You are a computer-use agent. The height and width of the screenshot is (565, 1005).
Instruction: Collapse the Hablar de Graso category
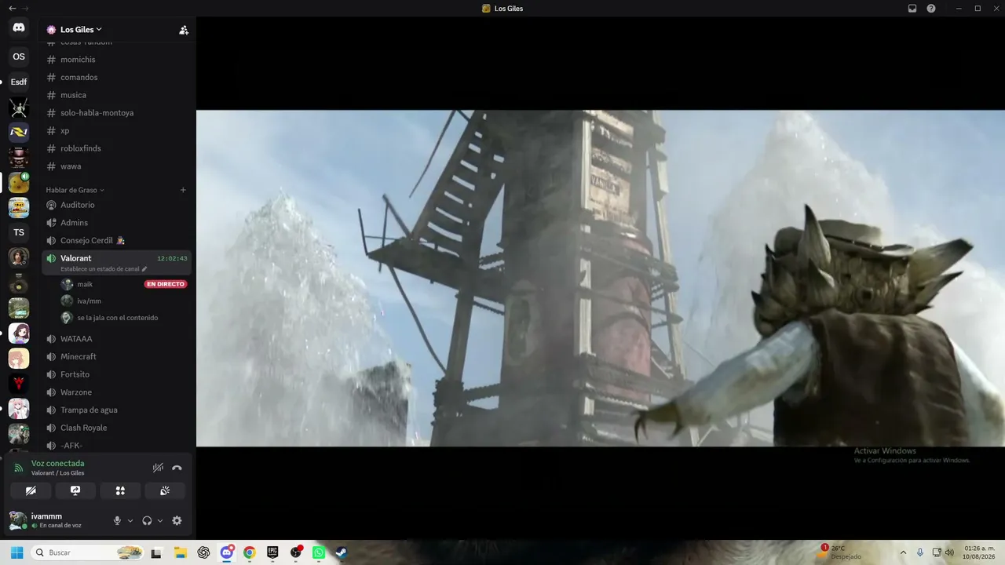(75, 190)
